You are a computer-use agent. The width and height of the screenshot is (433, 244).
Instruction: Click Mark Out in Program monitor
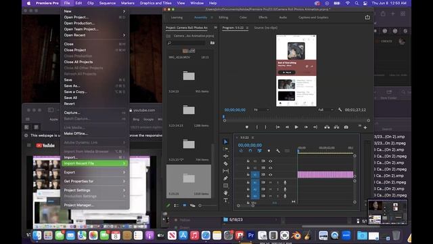(x=266, y=127)
